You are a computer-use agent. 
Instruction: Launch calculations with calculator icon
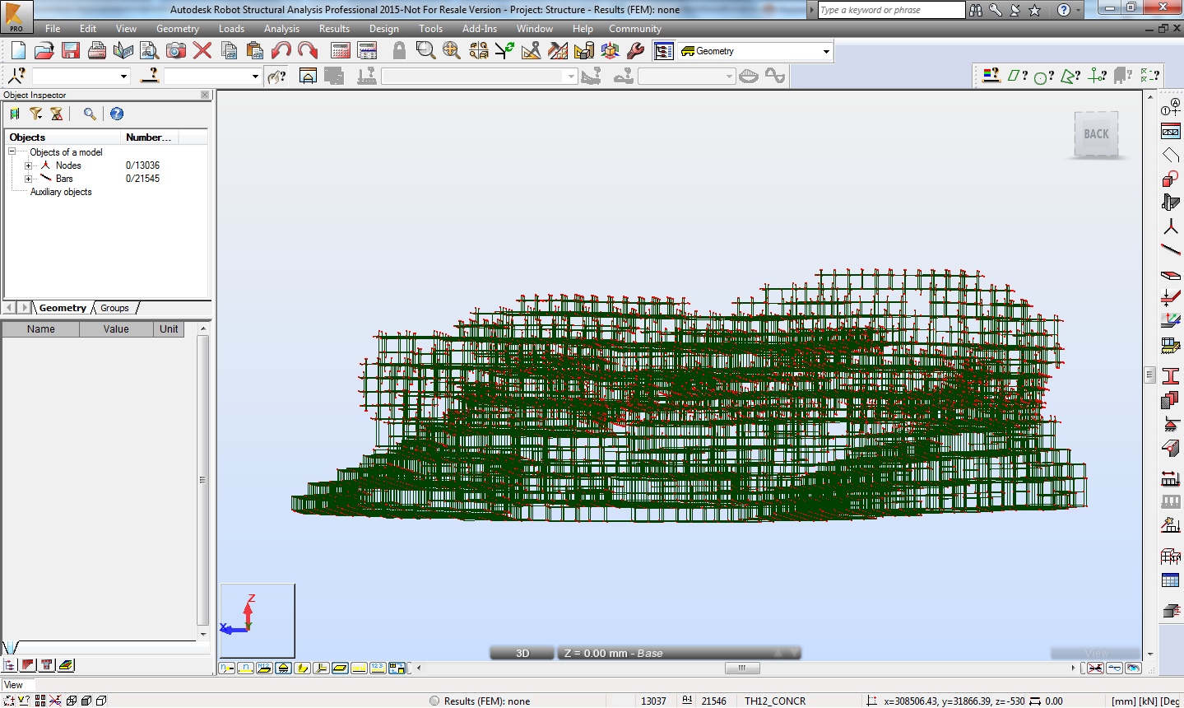[341, 51]
